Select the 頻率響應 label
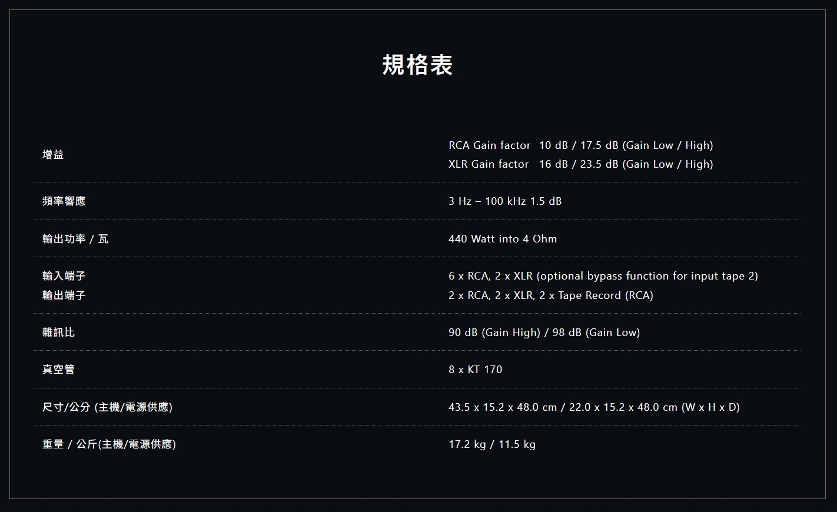This screenshot has width=837, height=512. tap(64, 201)
